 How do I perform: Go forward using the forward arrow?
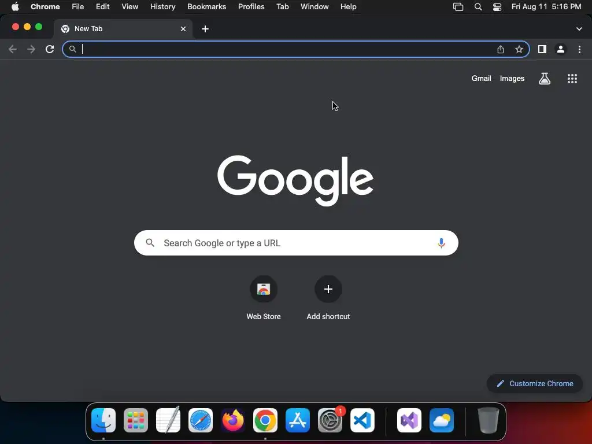coord(31,49)
